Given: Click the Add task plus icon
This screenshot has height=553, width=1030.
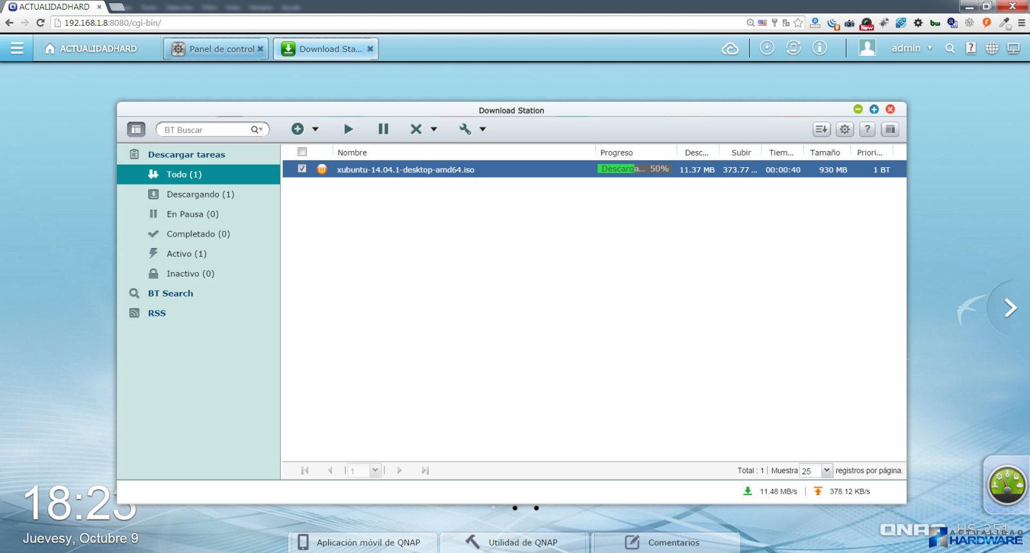Looking at the screenshot, I should (x=297, y=129).
